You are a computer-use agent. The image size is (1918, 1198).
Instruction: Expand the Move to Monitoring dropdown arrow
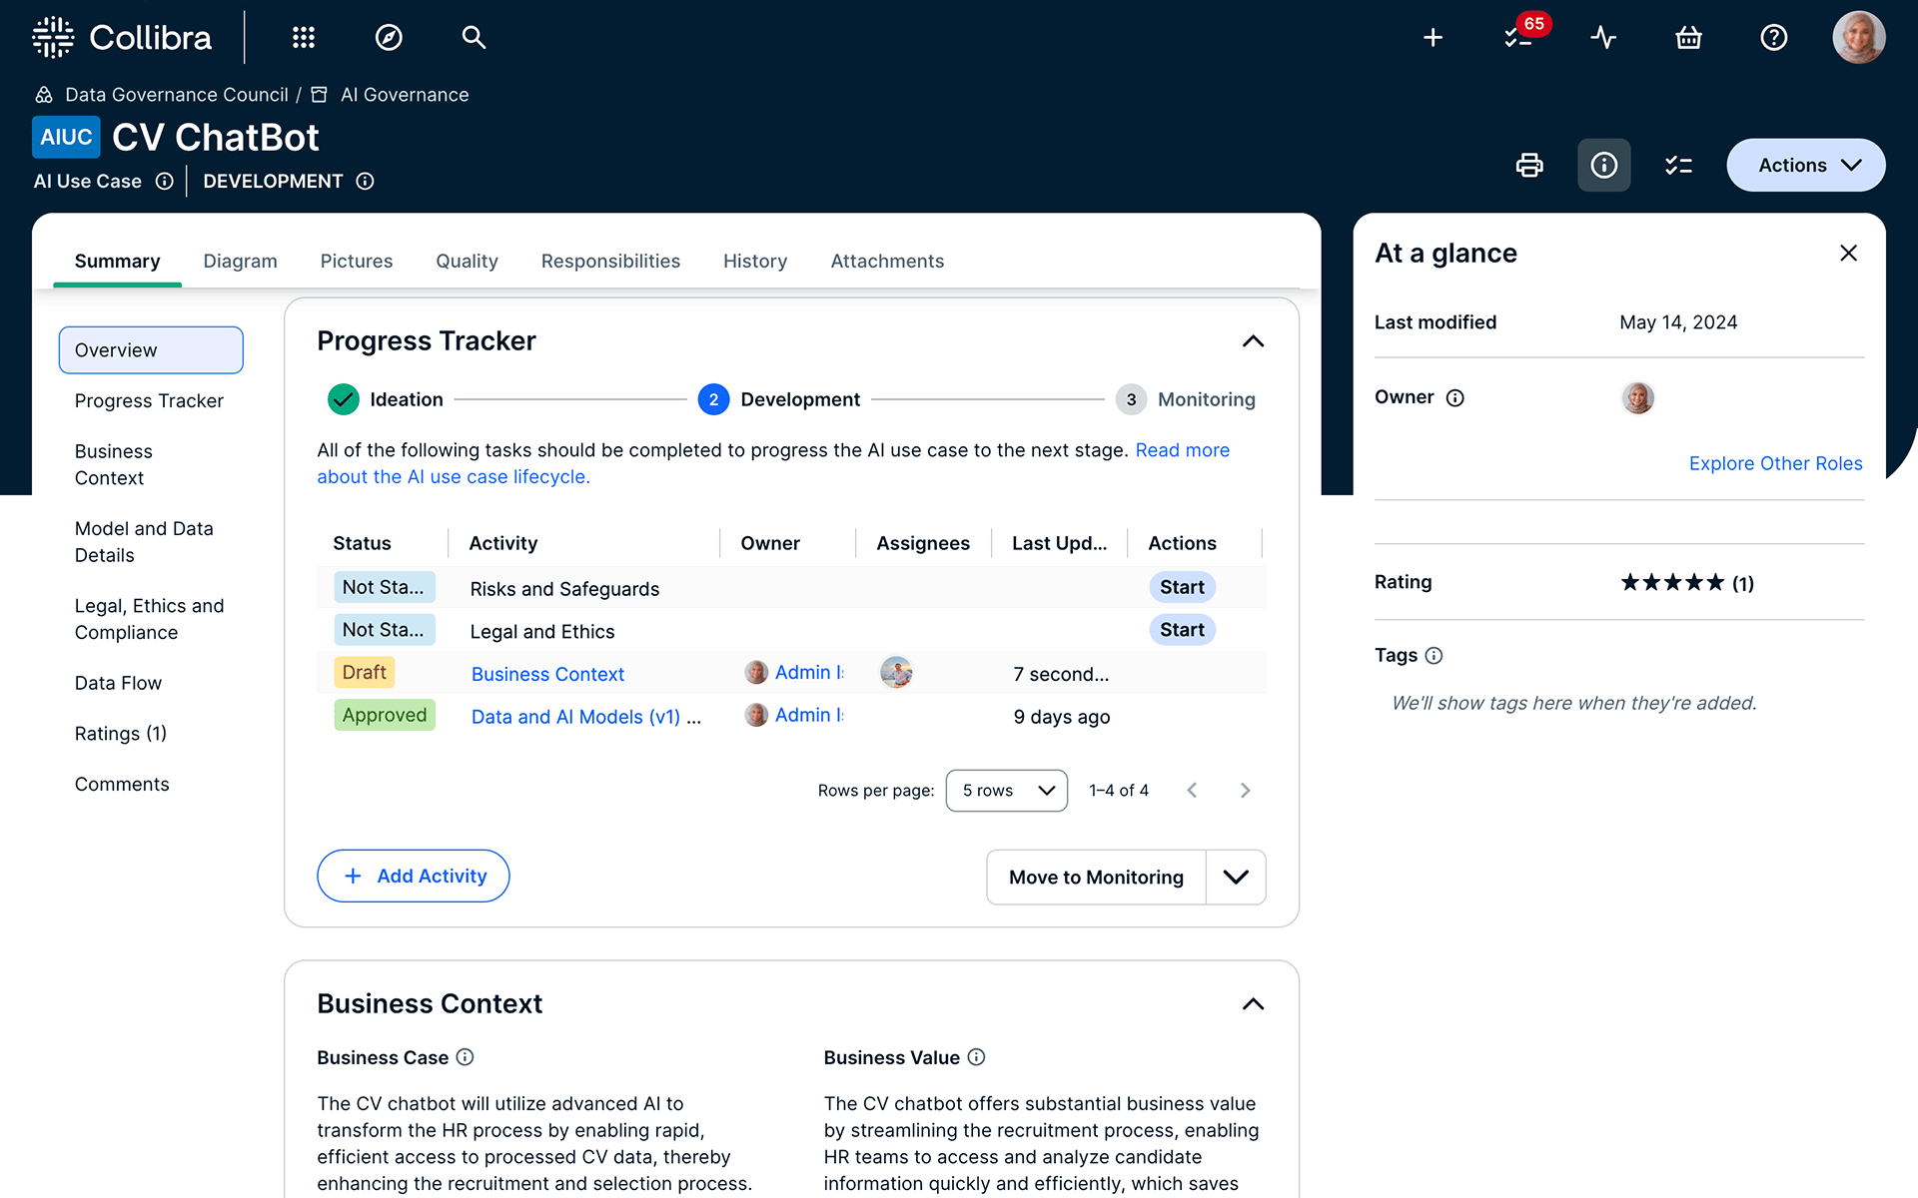tap(1236, 877)
